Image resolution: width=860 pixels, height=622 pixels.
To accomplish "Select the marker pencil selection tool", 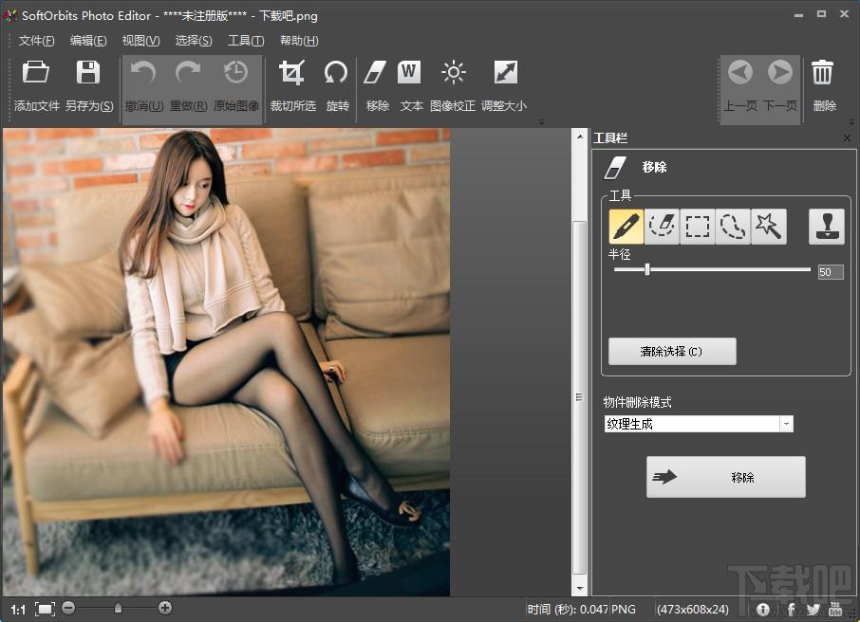I will point(626,227).
